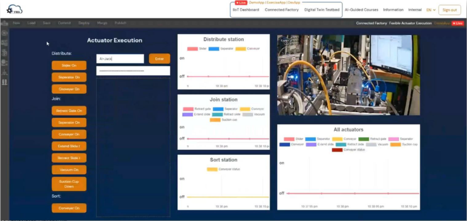
Task: Click the red Live badge above IIoT Dashboard
Action: click(x=241, y=3)
